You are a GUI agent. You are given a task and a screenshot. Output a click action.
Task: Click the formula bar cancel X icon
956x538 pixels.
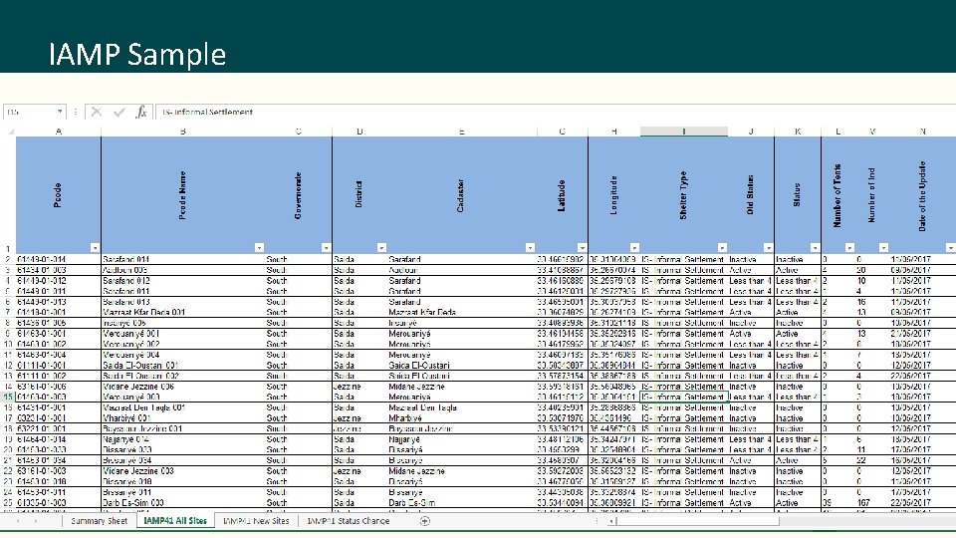click(x=97, y=112)
